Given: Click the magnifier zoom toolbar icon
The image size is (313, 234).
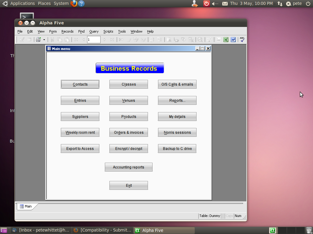Looking at the screenshot, I should point(200,40).
